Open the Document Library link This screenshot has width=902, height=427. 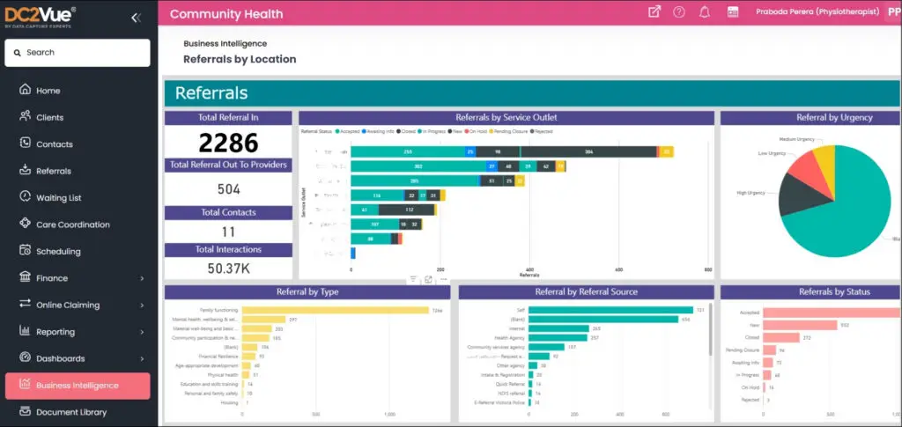[x=70, y=412]
